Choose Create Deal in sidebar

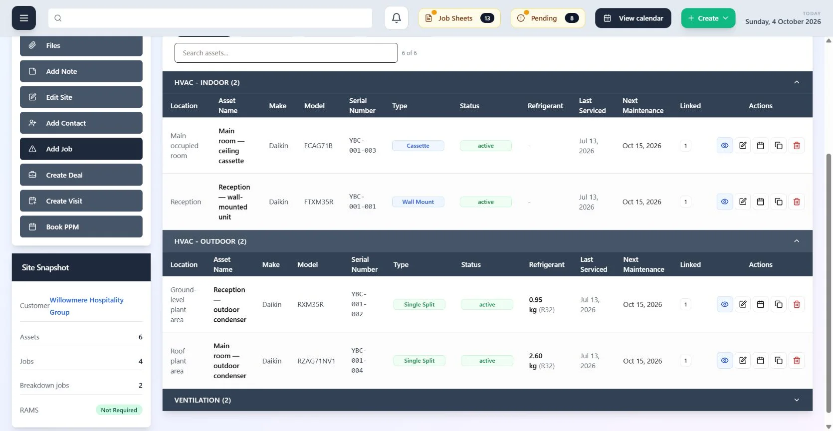(81, 175)
